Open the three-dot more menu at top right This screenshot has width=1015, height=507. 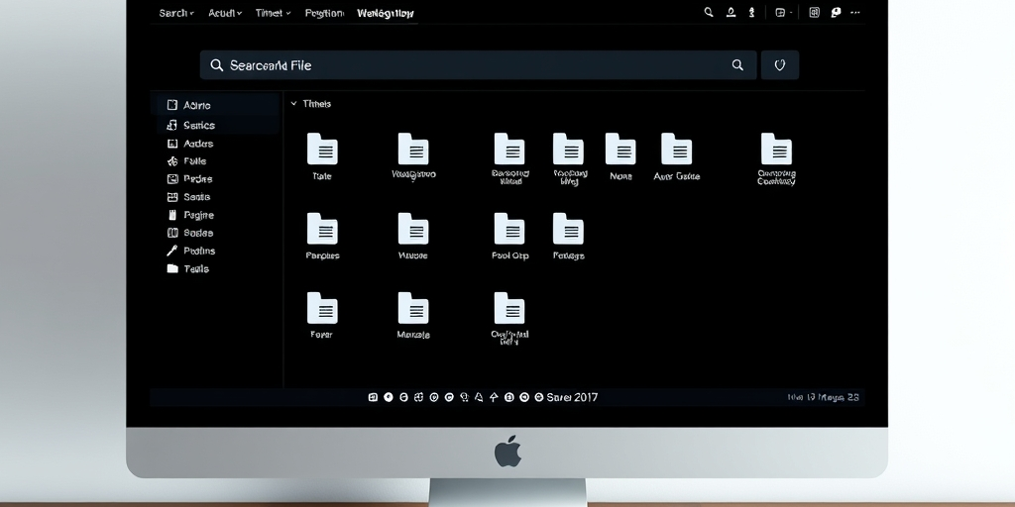tap(855, 12)
